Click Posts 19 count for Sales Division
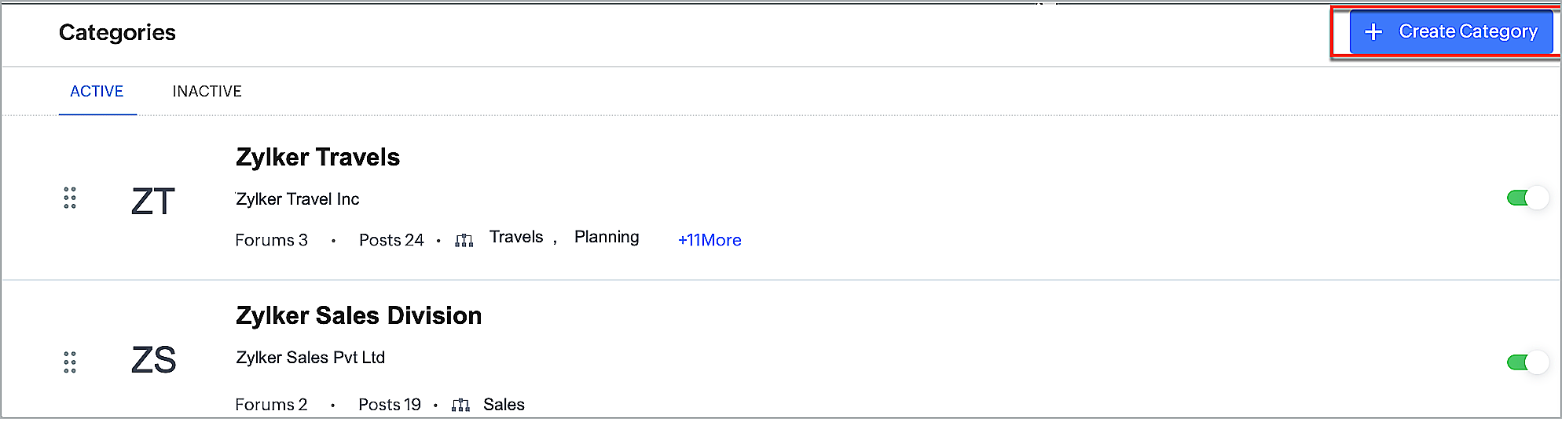 389,405
